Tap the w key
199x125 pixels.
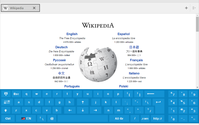point(37,94)
